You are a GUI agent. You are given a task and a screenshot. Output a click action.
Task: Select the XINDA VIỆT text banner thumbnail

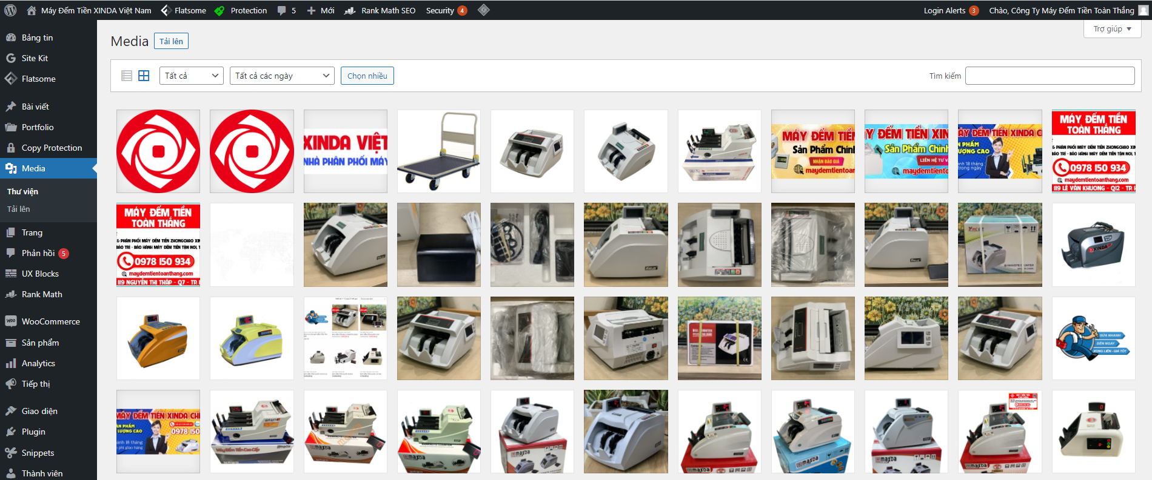(346, 151)
